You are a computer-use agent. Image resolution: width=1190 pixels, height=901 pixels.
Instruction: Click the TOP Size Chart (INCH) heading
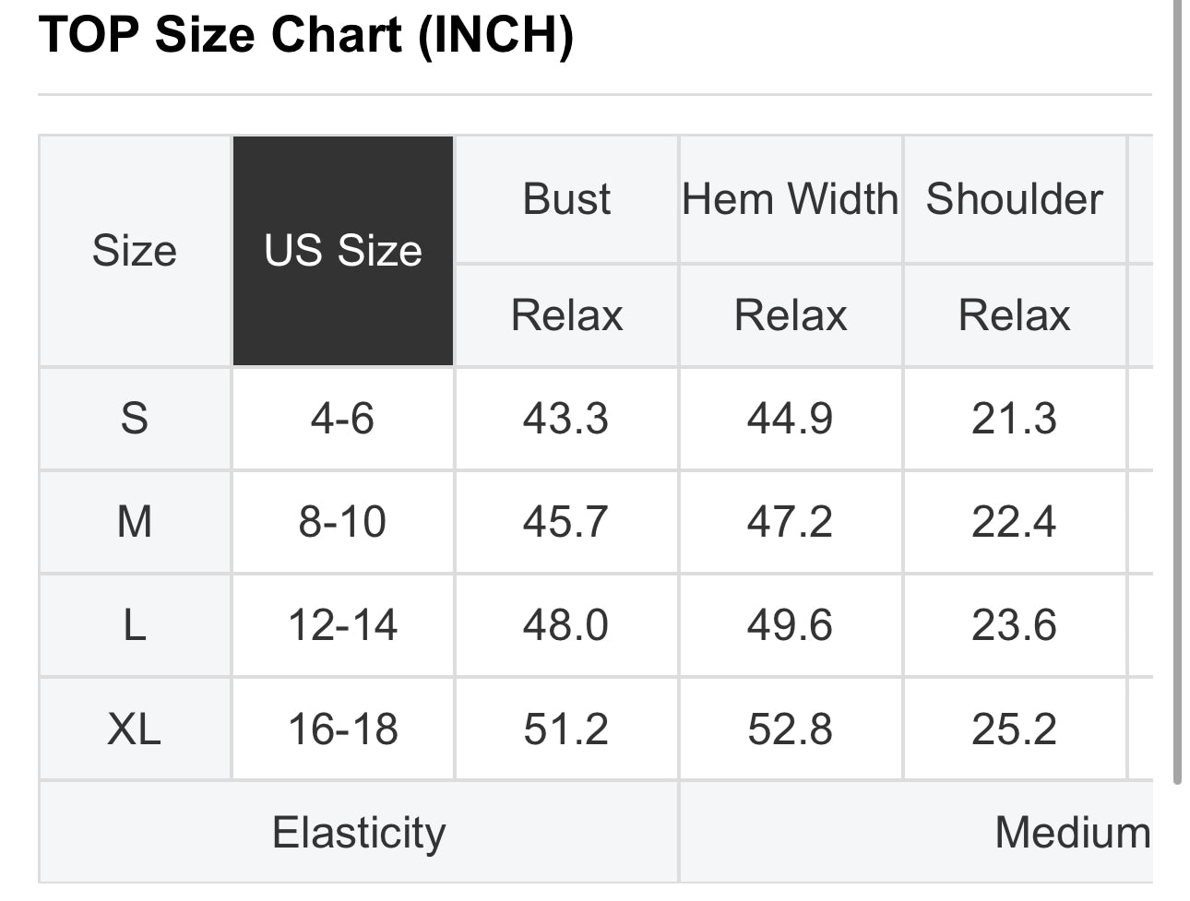pyautogui.click(x=306, y=35)
